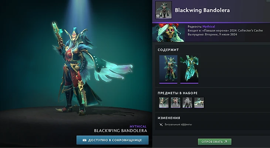Select the chest armor item icon

coord(175,102)
